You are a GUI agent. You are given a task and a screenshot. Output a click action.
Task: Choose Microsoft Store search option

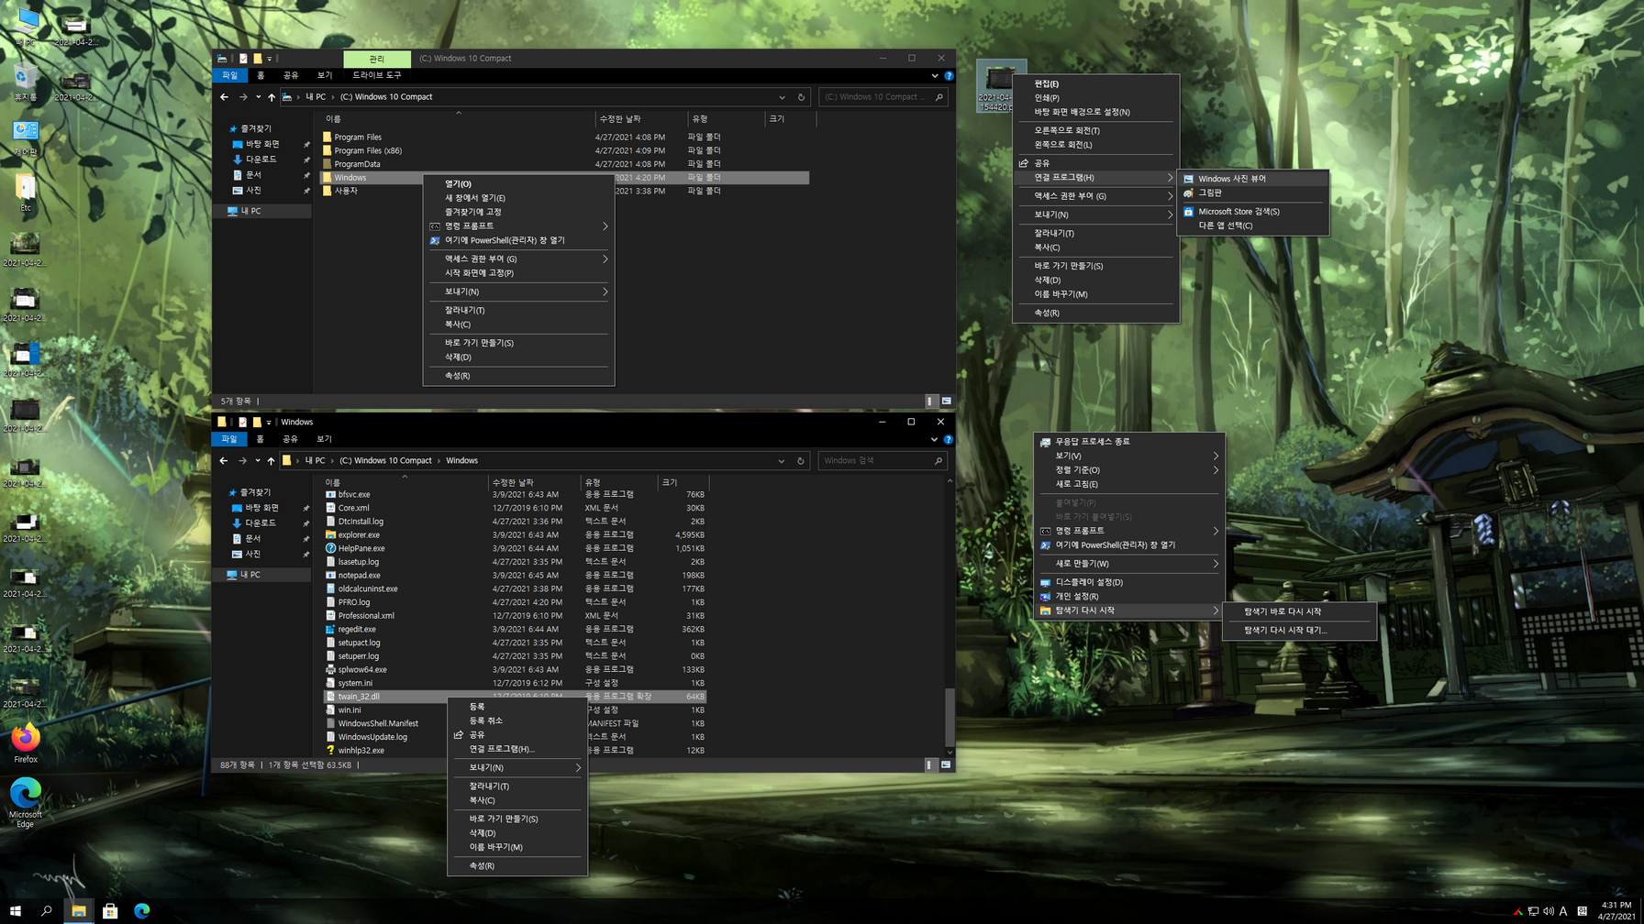1252,212
